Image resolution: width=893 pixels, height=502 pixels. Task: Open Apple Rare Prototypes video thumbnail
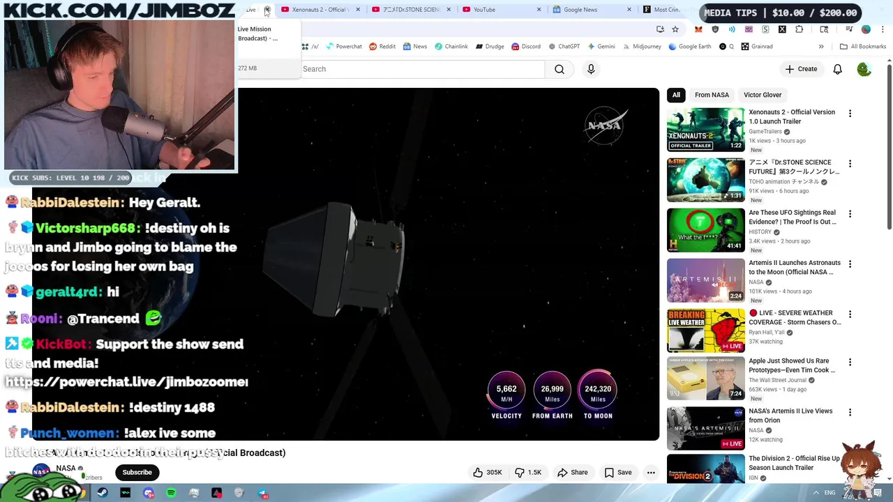point(705,379)
